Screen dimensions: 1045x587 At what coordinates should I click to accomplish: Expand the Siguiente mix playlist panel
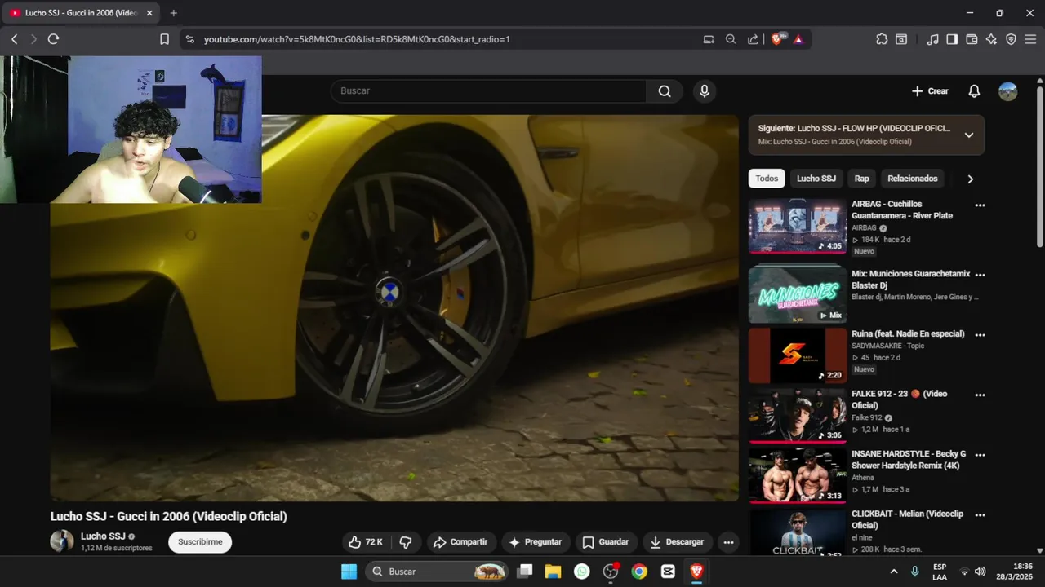(969, 135)
